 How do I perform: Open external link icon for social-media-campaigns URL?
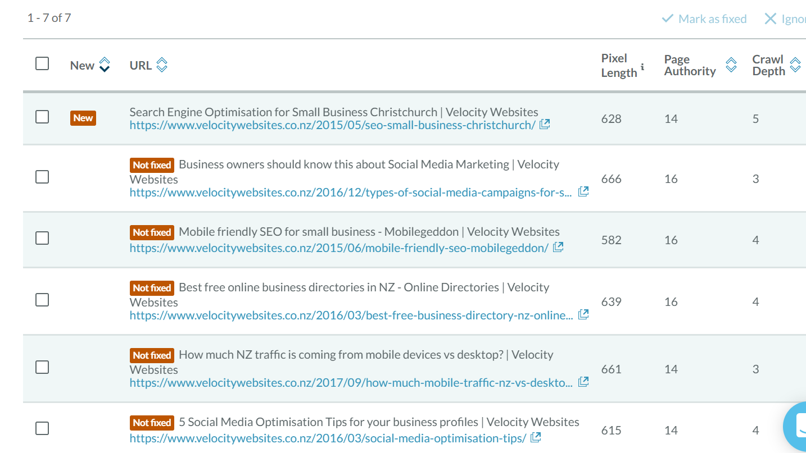click(x=583, y=191)
